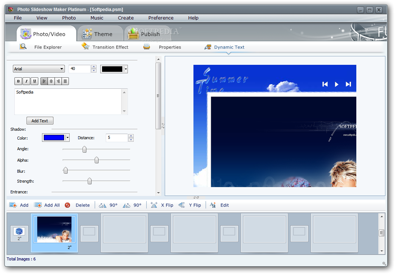Click the red Delete icon

(67, 205)
